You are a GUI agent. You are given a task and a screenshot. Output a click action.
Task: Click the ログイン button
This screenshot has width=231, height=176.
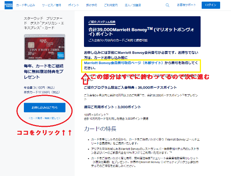[211, 5]
